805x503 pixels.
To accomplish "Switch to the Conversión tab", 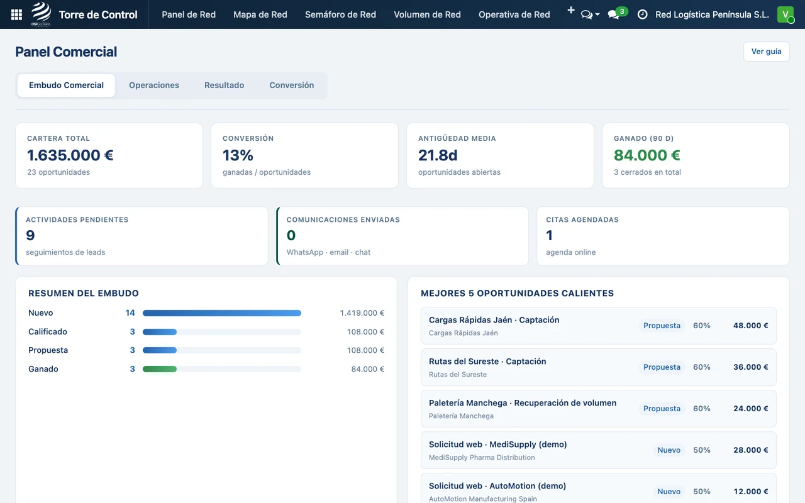I will (292, 86).
